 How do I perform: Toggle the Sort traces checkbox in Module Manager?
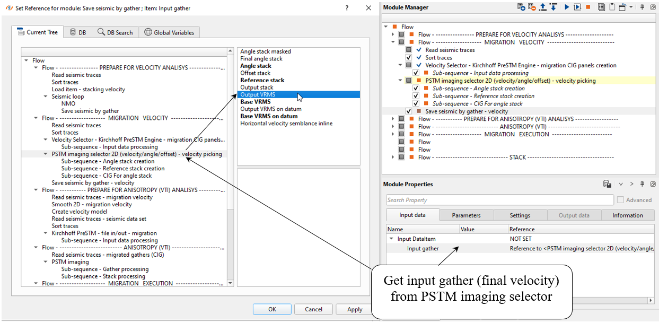pos(409,57)
